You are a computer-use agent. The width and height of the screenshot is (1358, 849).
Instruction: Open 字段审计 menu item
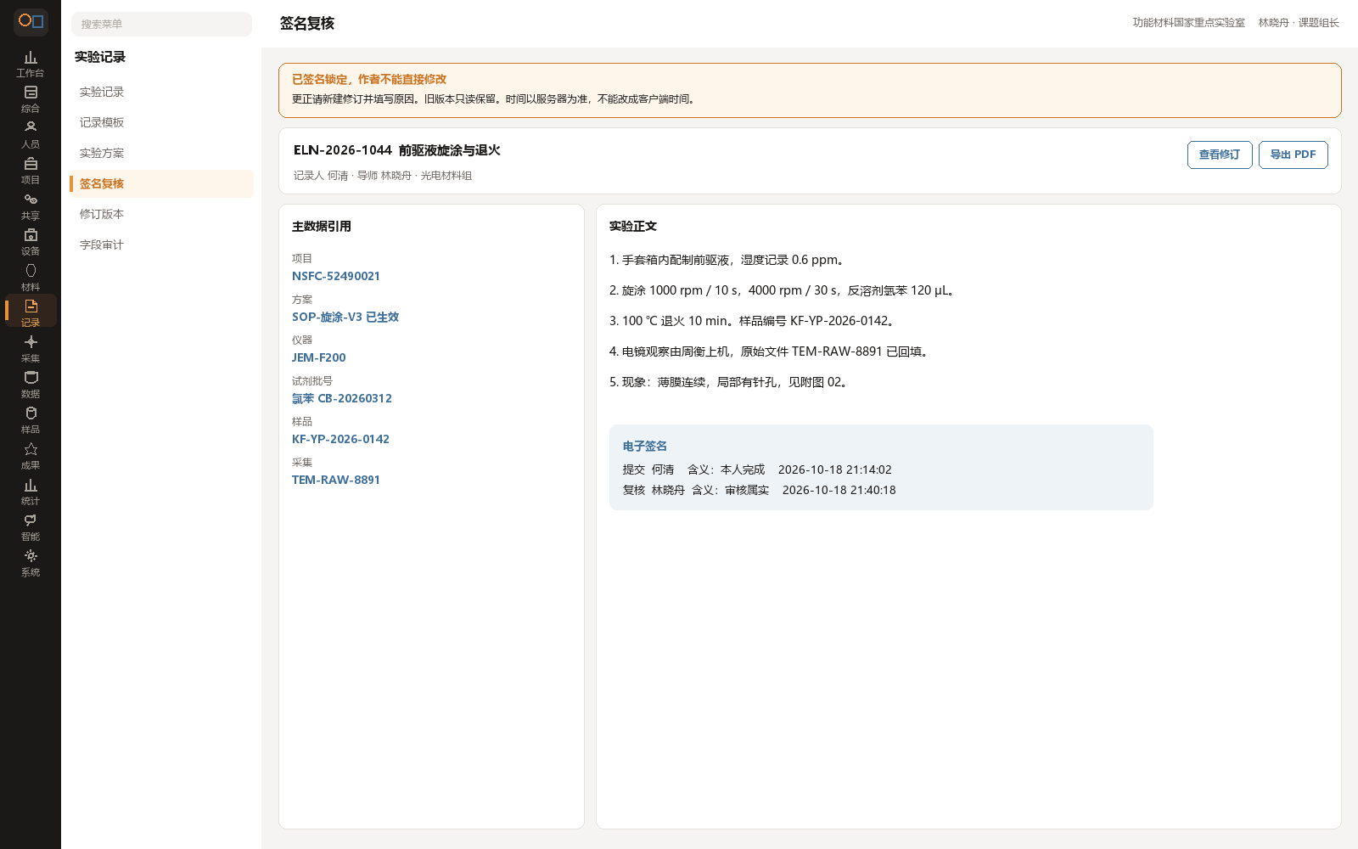161,245
